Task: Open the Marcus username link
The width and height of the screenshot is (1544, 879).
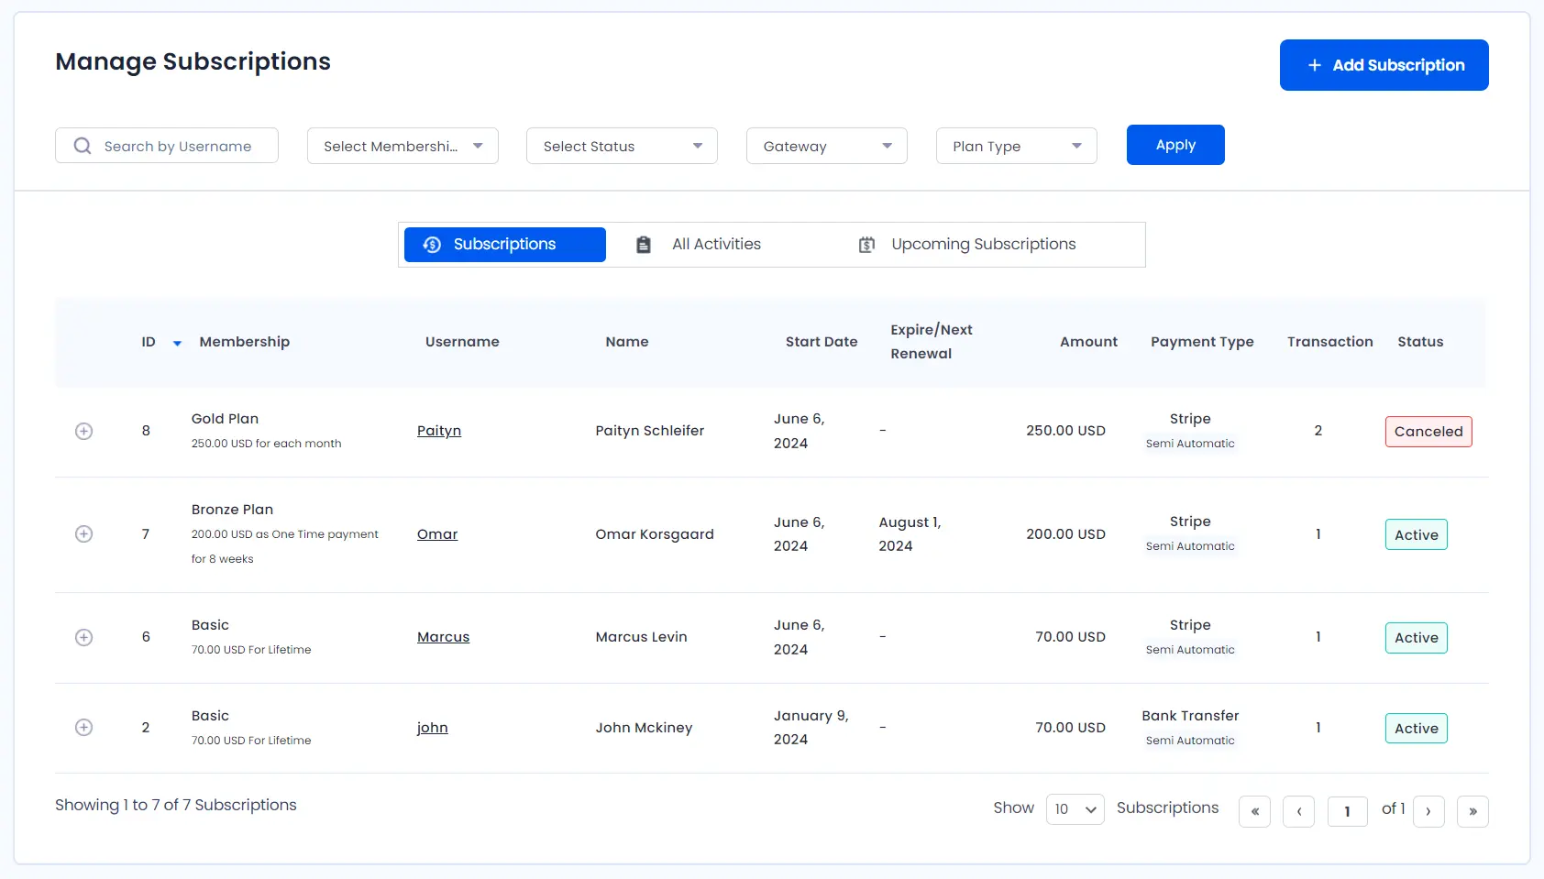Action: tap(443, 637)
